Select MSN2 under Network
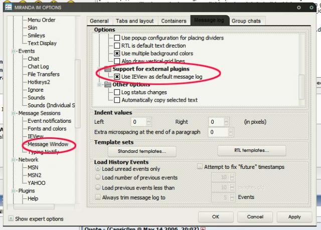This screenshot has width=321, height=230. pyautogui.click(x=35, y=175)
